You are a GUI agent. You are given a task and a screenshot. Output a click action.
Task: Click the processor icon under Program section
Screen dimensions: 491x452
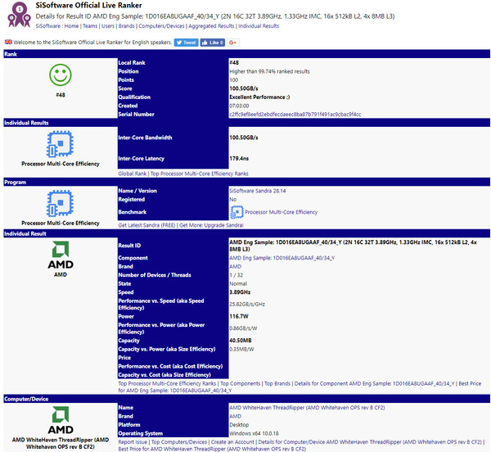coord(60,203)
